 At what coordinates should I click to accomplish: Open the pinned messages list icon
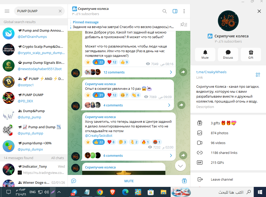(x=184, y=25)
